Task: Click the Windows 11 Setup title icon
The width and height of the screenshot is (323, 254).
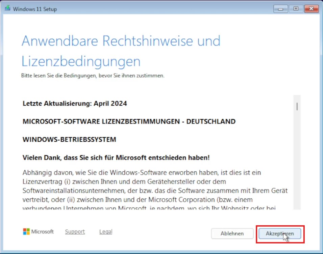Action: click(8, 8)
